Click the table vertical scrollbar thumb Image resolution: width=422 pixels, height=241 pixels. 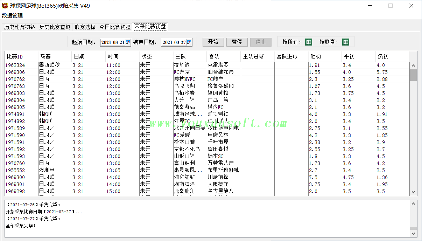click(x=413, y=75)
